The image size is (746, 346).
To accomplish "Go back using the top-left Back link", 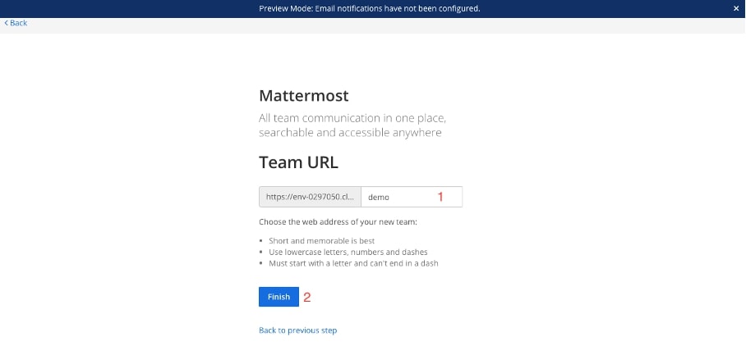I will 18,23.
